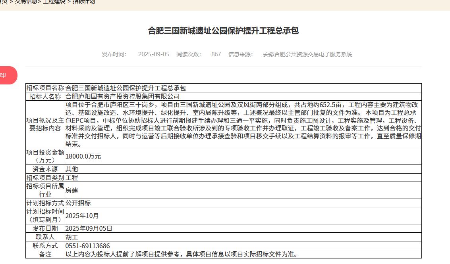
Task: Click the 备注 label cell
Action: click(45, 254)
